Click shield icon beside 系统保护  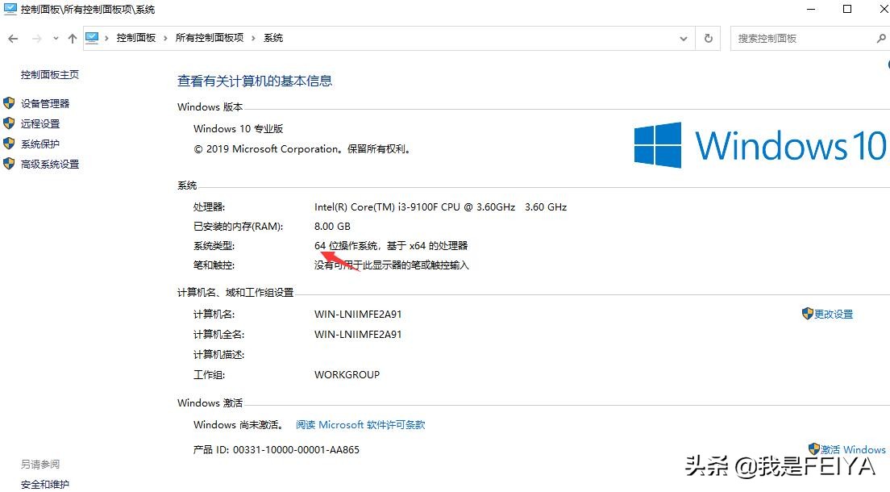pos(9,144)
